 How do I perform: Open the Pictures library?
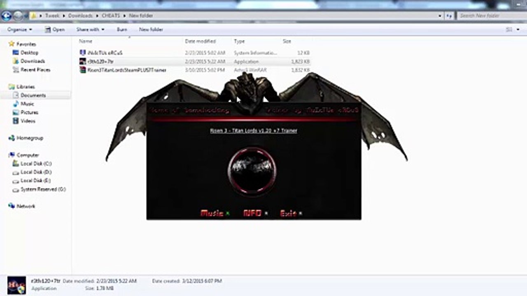(x=29, y=113)
